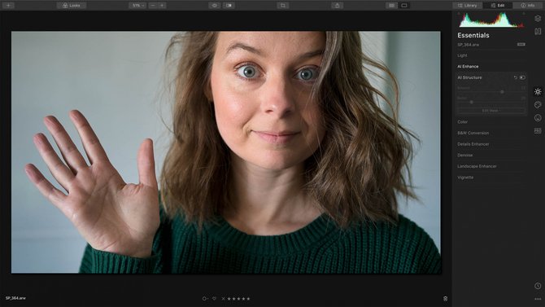Open the Looks panel
The width and height of the screenshot is (545, 307).
point(72,5)
